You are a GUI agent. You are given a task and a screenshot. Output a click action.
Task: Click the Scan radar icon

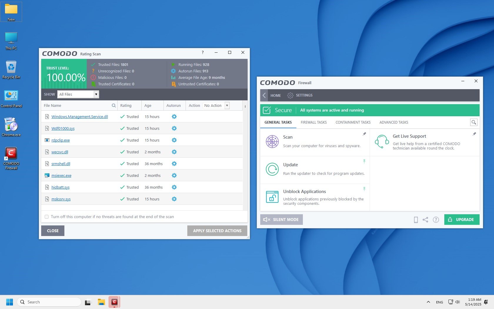(x=272, y=142)
